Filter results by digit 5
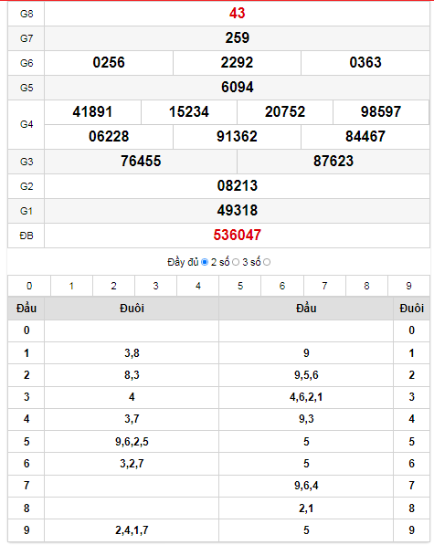This screenshot has height=545, width=434. (240, 286)
